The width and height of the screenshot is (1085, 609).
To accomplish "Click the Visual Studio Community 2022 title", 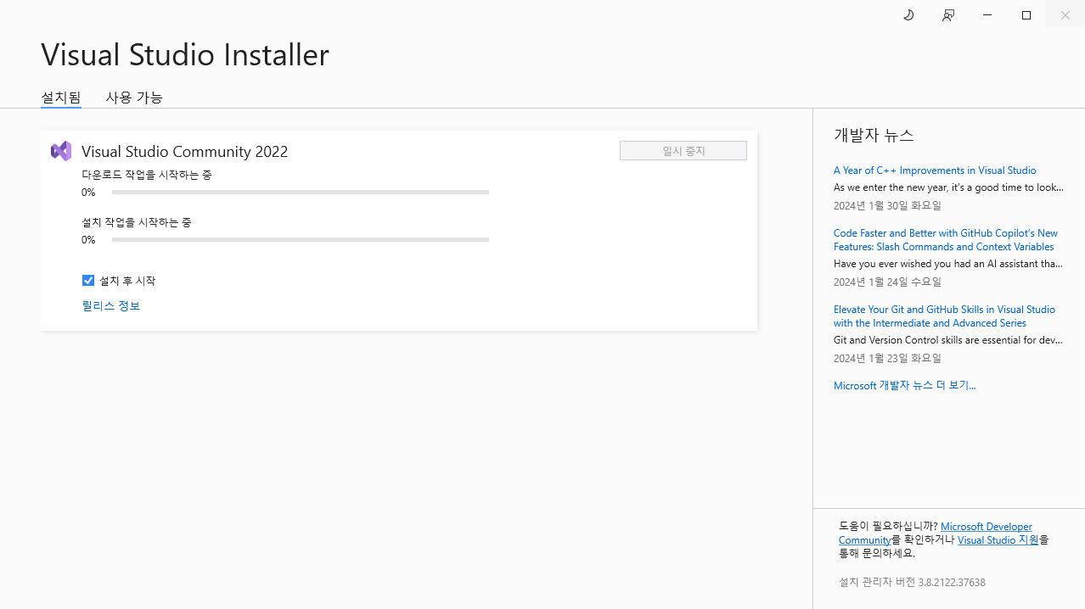I will pos(184,151).
